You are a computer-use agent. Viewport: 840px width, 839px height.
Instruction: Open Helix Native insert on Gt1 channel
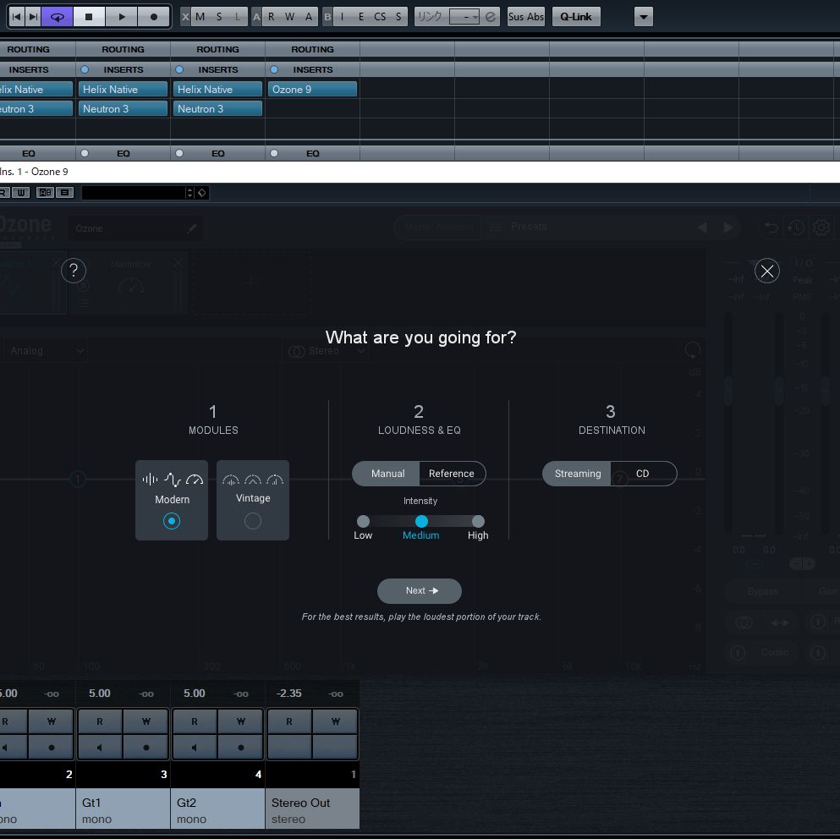pos(123,89)
